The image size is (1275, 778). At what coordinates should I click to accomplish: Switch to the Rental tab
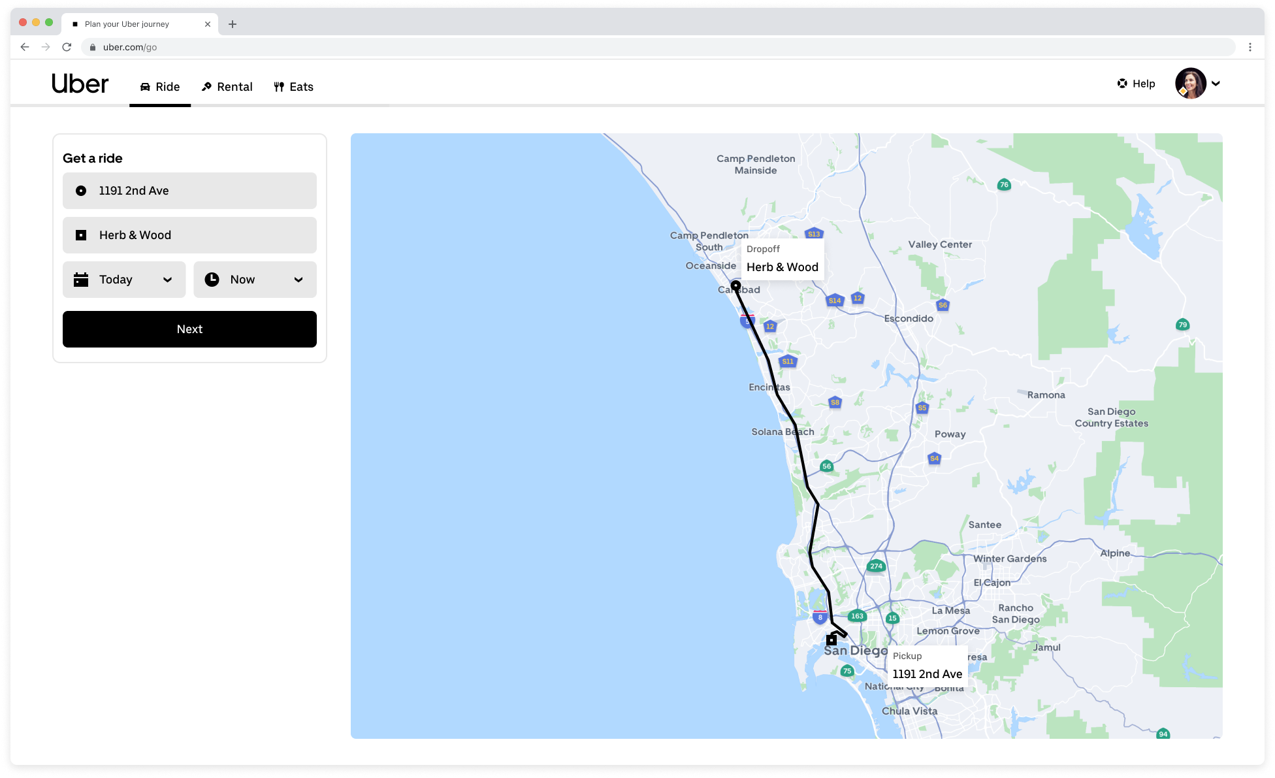(x=227, y=87)
